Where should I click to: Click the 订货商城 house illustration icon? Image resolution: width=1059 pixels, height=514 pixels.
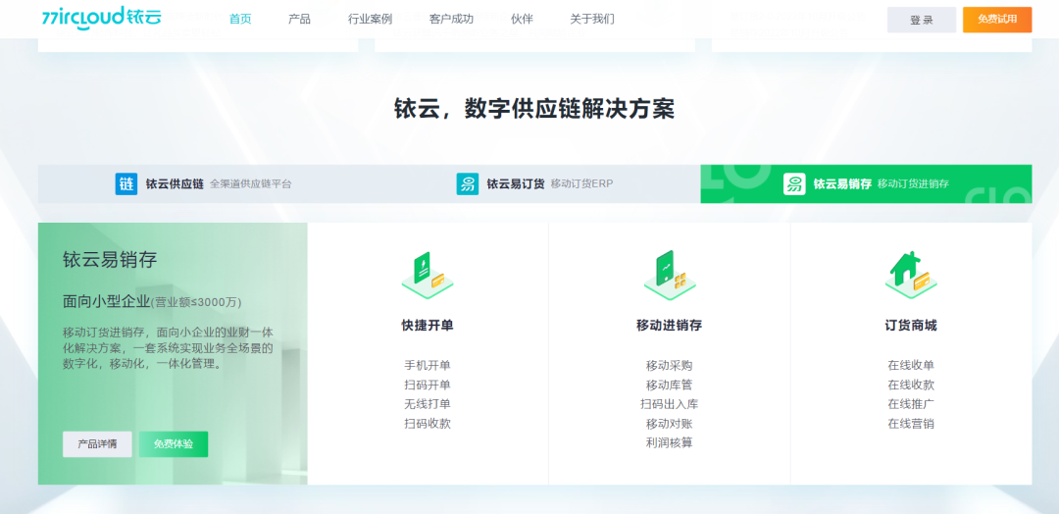911,275
